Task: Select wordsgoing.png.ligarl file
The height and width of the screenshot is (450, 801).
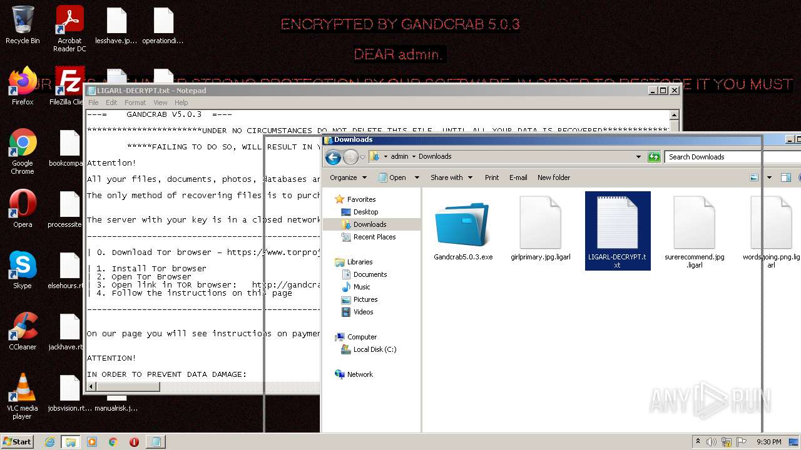Action: pyautogui.click(x=772, y=232)
